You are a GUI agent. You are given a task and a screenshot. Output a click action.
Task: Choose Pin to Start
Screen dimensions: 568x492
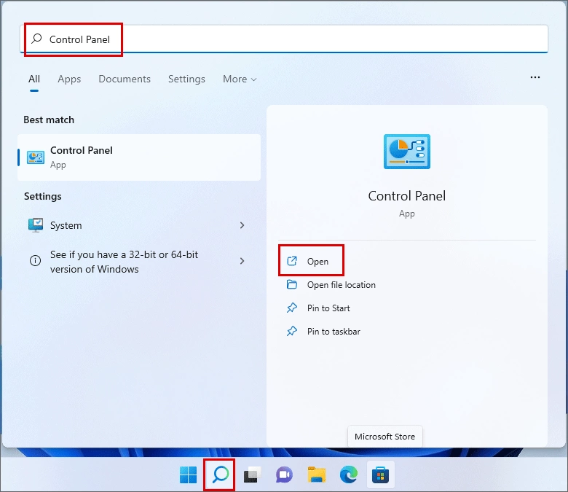(328, 308)
